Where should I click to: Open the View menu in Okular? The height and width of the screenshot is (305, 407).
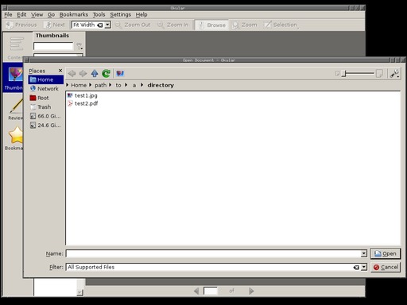[37, 14]
